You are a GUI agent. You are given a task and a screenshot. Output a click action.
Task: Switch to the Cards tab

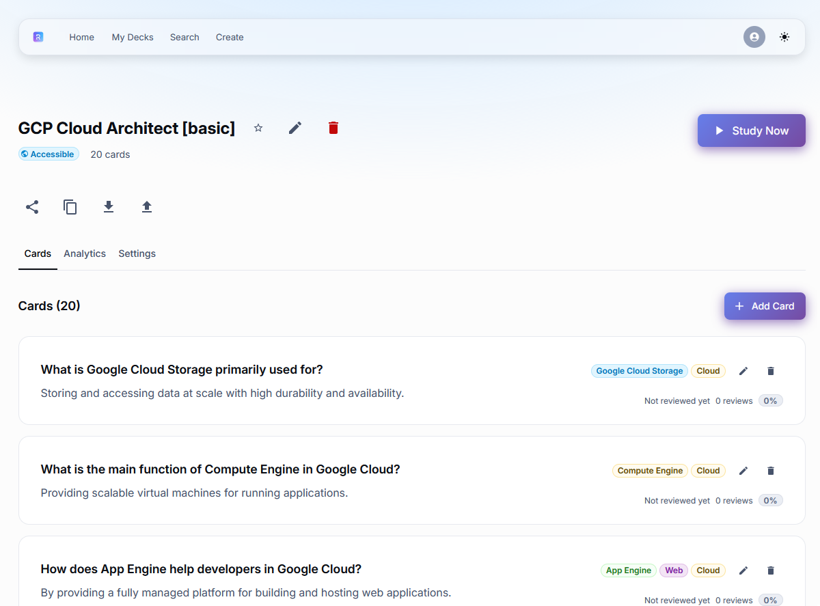point(38,253)
